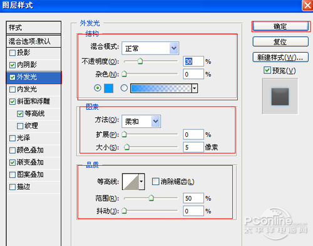This screenshot has height=246, width=313.
Task: Enable 消除锯齿 anti-alias checkbox
Action: tap(155, 181)
